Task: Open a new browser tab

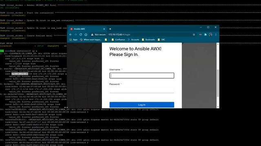Action: [x=110, y=29]
